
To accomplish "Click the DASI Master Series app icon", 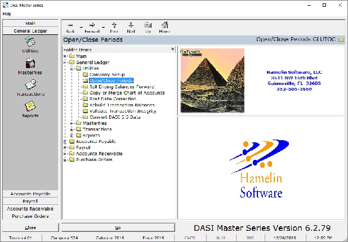I will click(x=6, y=5).
